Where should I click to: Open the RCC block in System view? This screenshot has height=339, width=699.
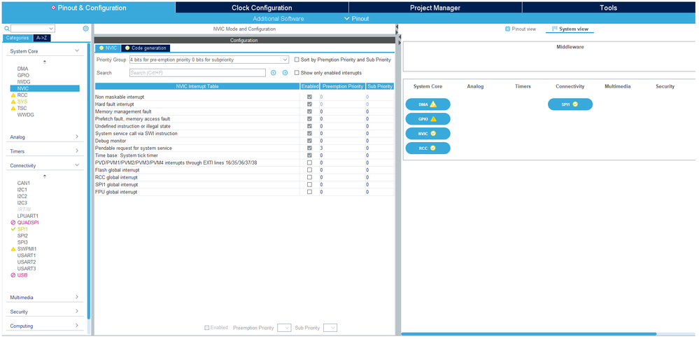pos(428,148)
